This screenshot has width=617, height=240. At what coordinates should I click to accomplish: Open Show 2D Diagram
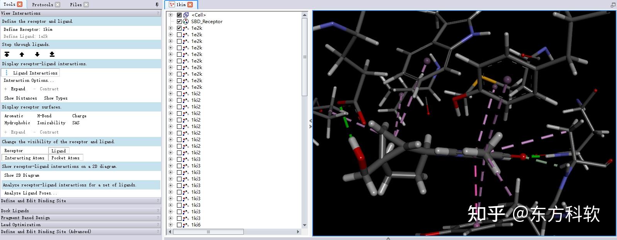[22, 175]
